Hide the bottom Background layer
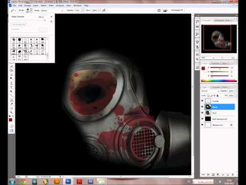 (202, 125)
